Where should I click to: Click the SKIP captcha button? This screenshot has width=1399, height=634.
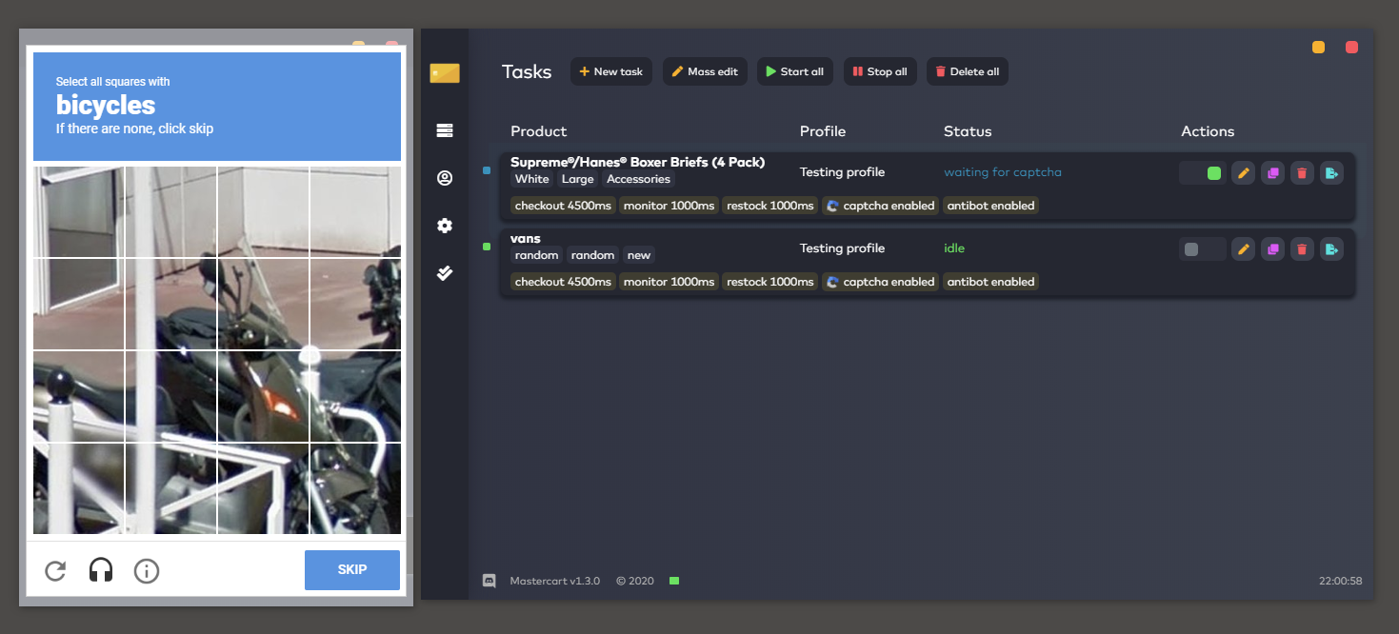coord(352,570)
